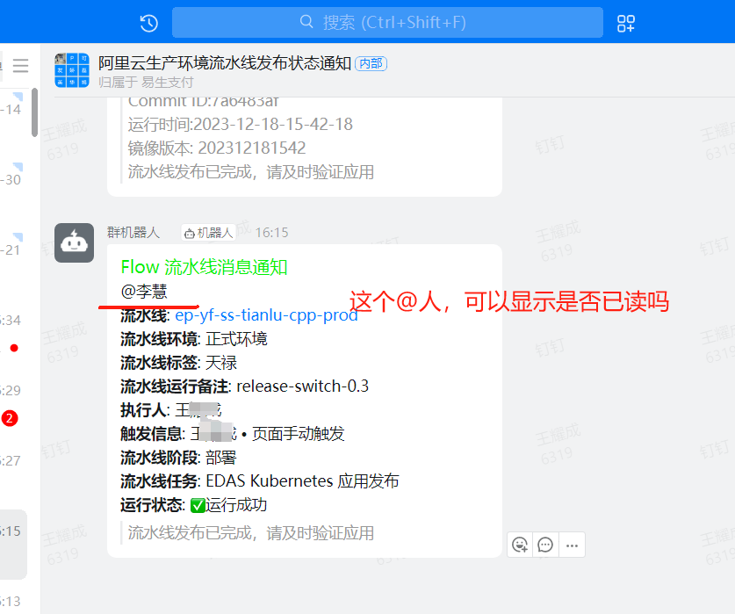The image size is (735, 614).
Task: Open pipeline link ep-yf-ss-tianlu-cpp-prod
Action: click(266, 314)
